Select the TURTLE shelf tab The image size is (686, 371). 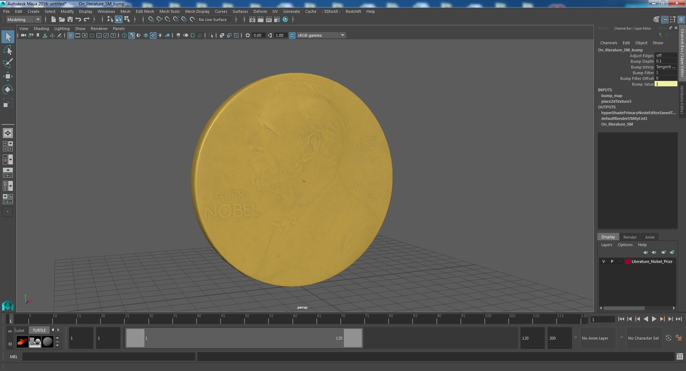coord(39,330)
